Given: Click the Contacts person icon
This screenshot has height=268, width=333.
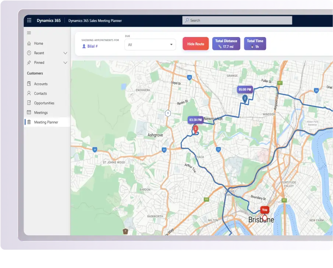Looking at the screenshot, I should click(x=29, y=93).
